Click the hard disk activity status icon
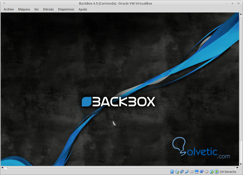 point(172,172)
